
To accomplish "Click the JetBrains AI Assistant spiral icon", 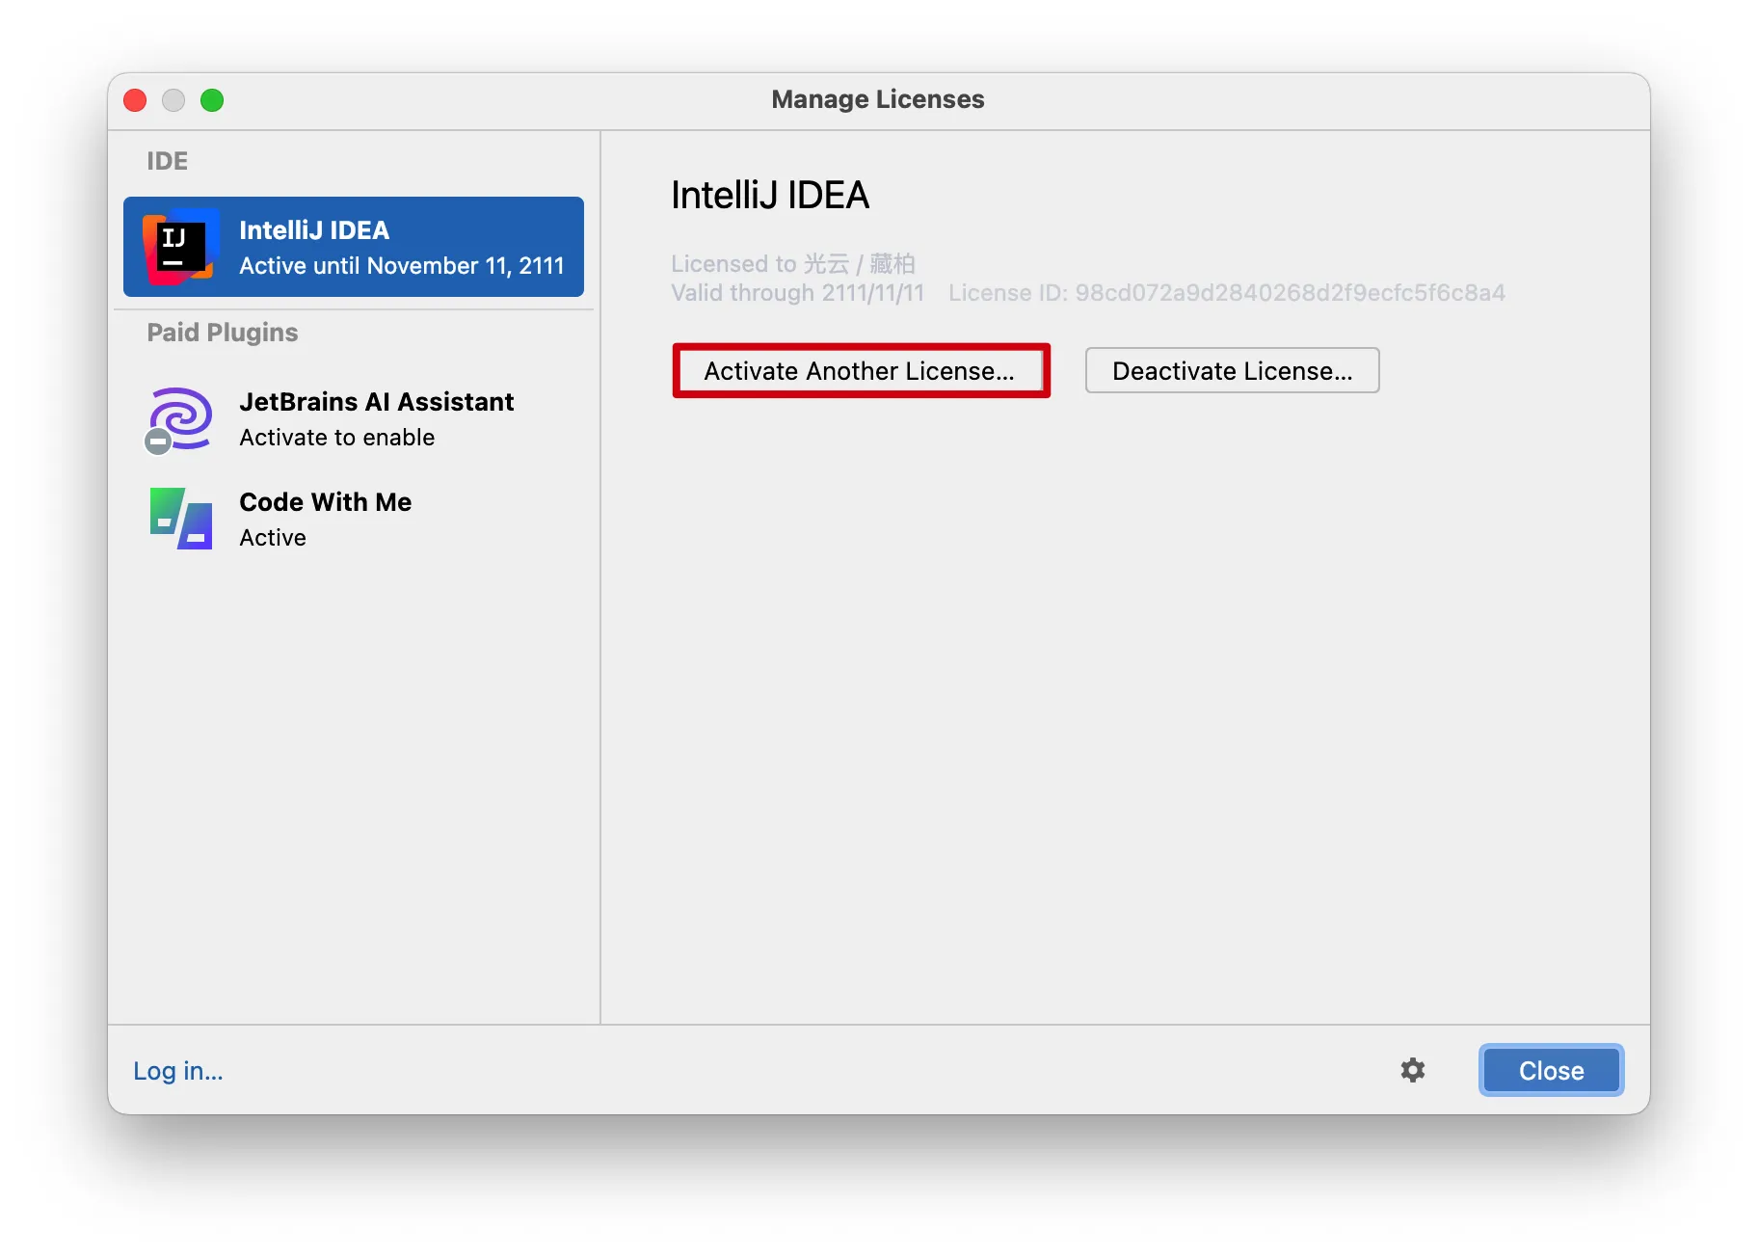I will tap(181, 416).
